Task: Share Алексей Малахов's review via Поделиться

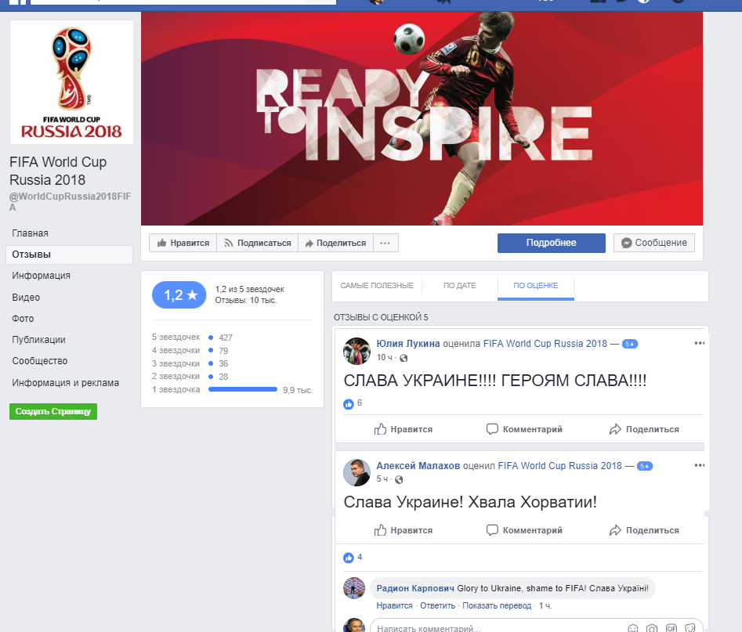Action: [x=644, y=530]
